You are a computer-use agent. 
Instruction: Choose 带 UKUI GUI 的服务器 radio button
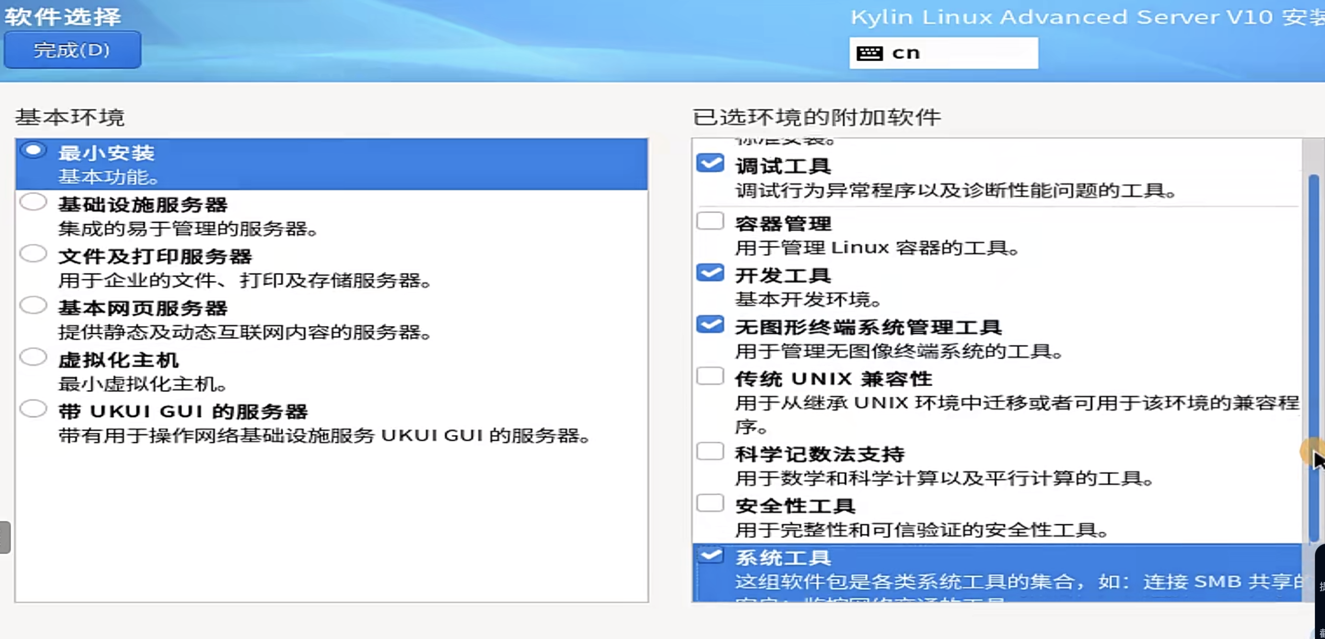(x=34, y=409)
